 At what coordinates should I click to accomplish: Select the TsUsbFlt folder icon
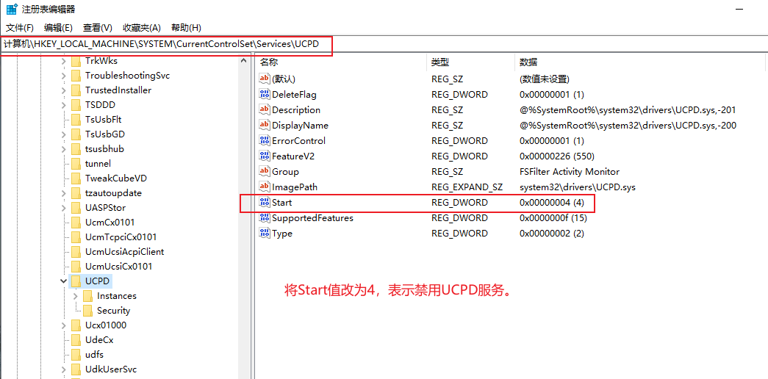pos(76,120)
